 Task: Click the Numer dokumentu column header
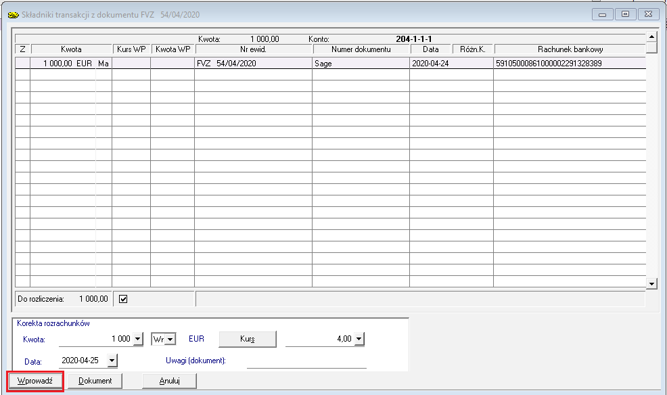[x=361, y=49]
